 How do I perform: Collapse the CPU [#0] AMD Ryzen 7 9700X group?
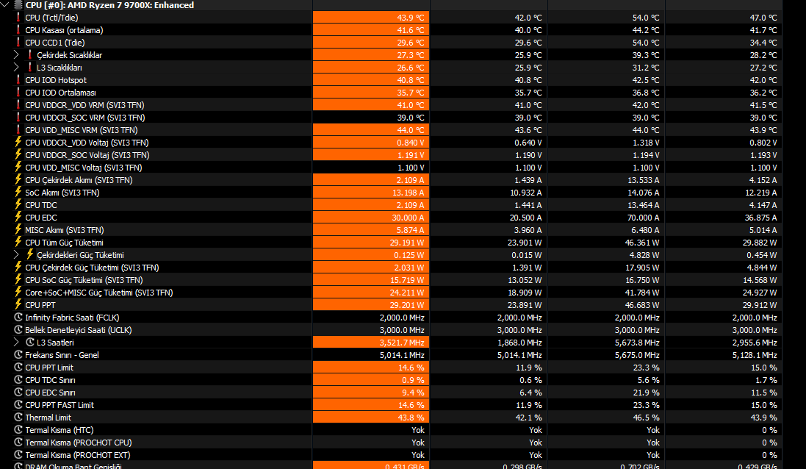point(5,4)
